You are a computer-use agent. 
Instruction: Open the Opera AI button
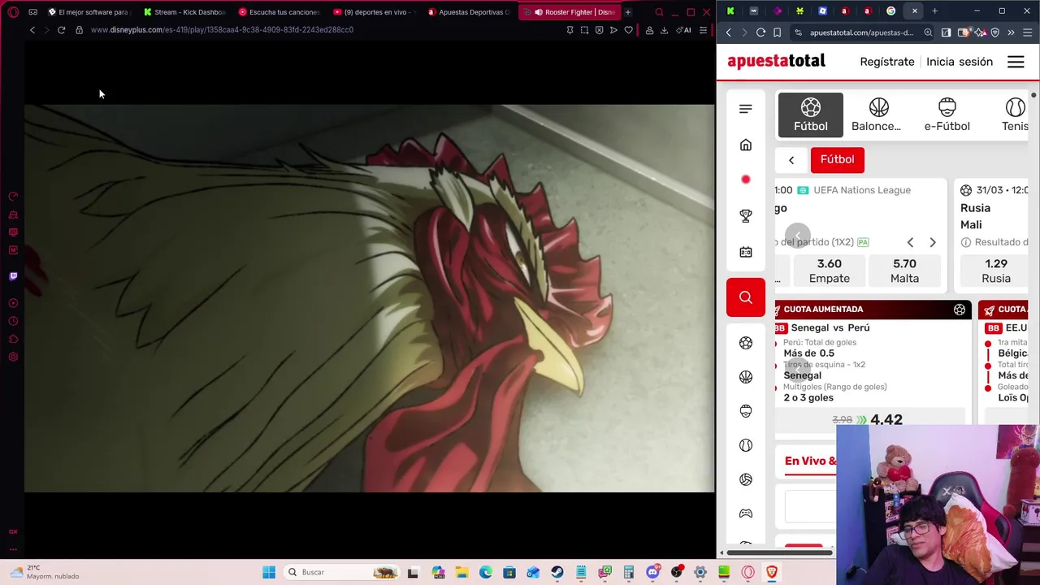[x=683, y=30]
